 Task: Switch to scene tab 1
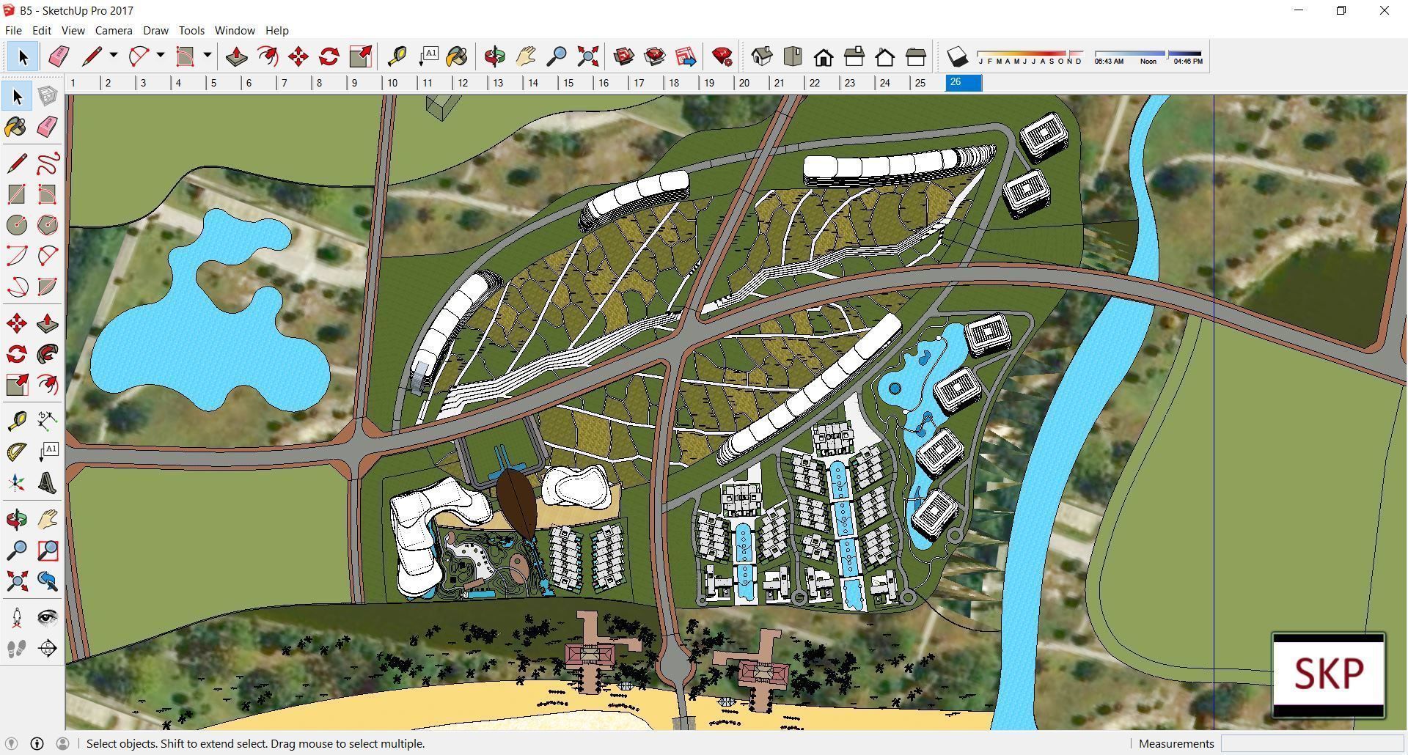[x=83, y=83]
